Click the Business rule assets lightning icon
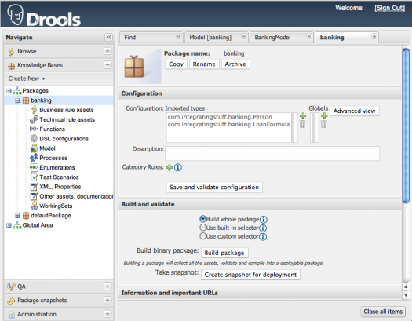 click(x=35, y=110)
